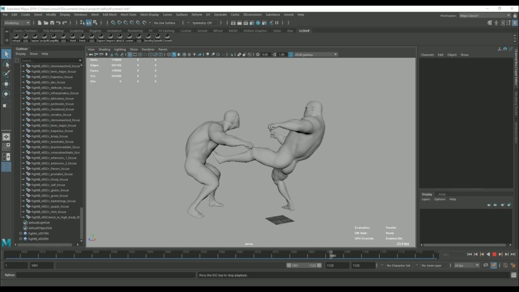Click the Open Scene folder icon
The image size is (519, 292).
[46, 23]
